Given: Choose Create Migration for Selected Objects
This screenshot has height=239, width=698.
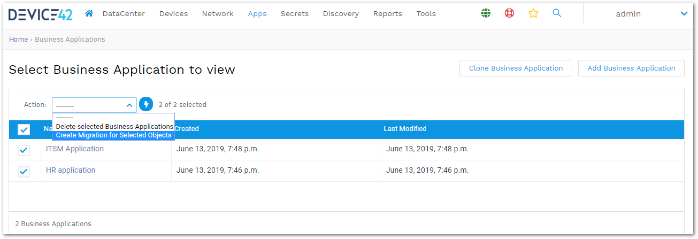Looking at the screenshot, I should pyautogui.click(x=113, y=135).
